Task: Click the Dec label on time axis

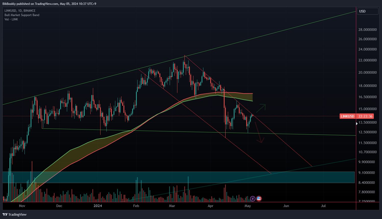Action: click(59, 206)
